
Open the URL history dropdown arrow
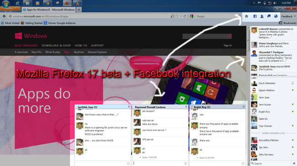tap(181, 16)
